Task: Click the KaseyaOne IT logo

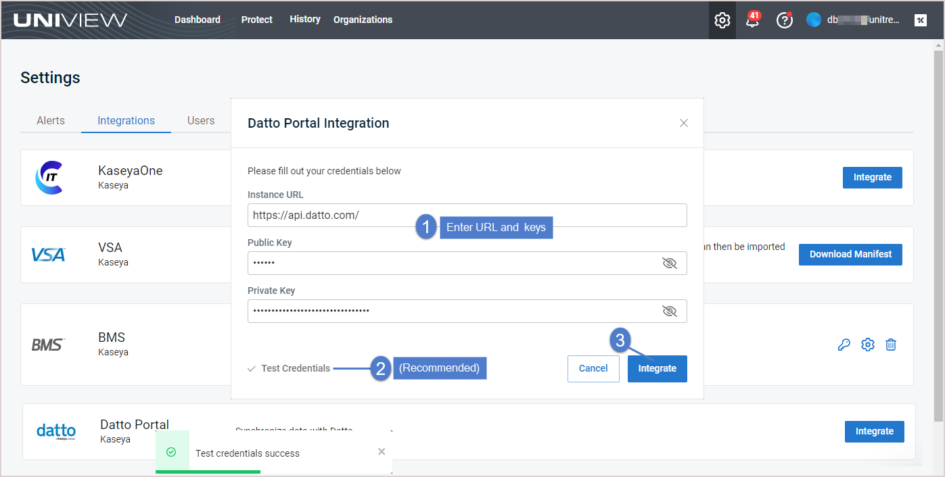Action: coord(49,178)
